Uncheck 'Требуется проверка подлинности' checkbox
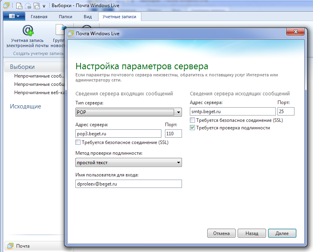This screenshot has width=313, height=252. [193, 128]
